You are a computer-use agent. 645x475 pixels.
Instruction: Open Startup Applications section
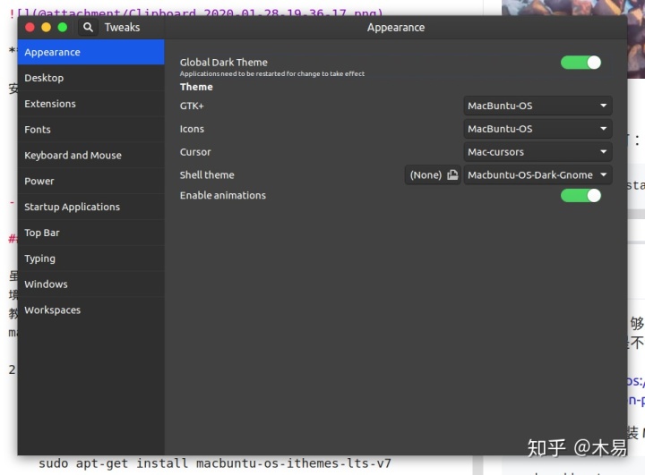click(x=90, y=207)
